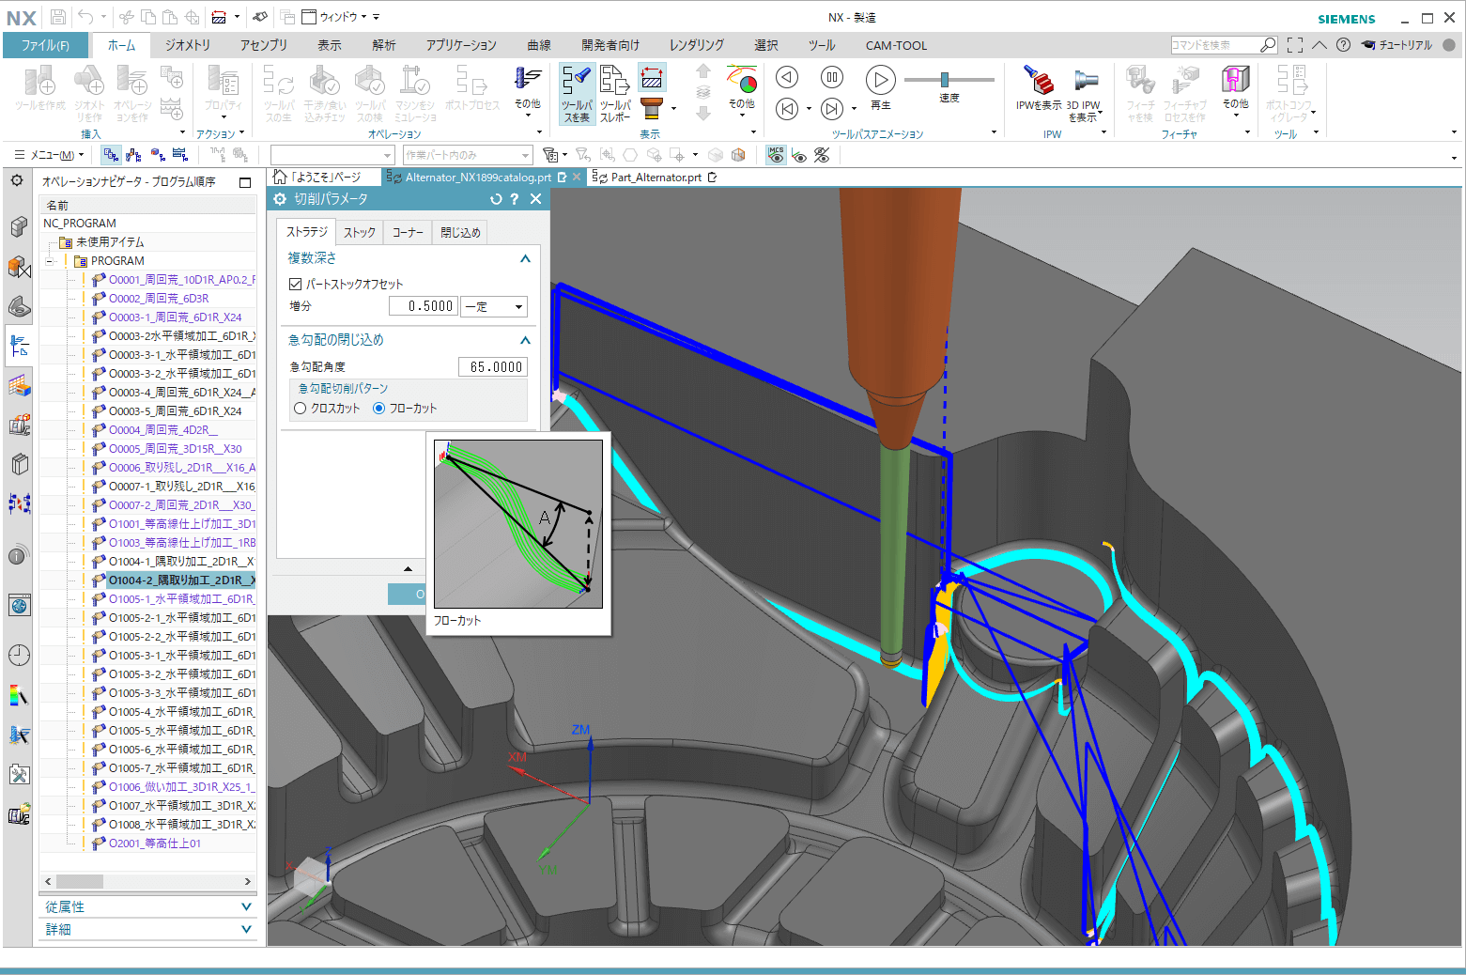
Task: Click the IPWを表示 icon
Action: pyautogui.click(x=1039, y=88)
